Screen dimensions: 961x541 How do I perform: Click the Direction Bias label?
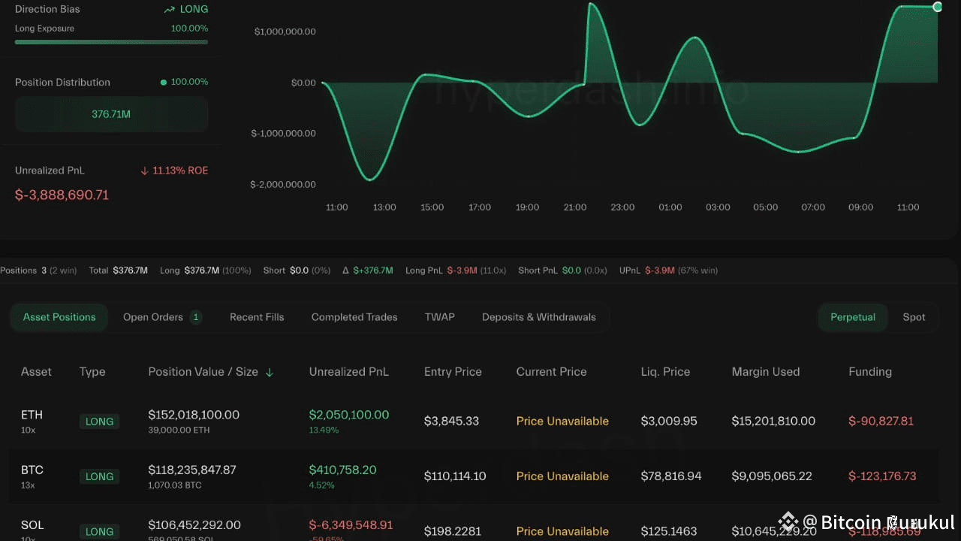click(x=47, y=9)
